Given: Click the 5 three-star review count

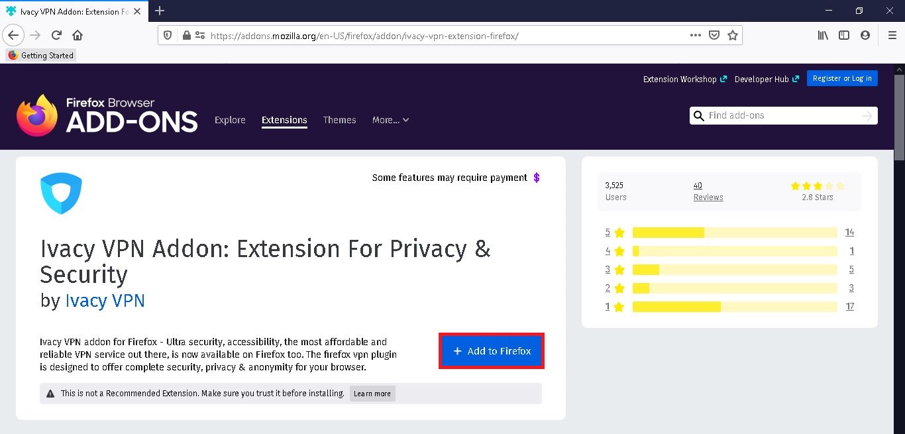Looking at the screenshot, I should pos(851,269).
